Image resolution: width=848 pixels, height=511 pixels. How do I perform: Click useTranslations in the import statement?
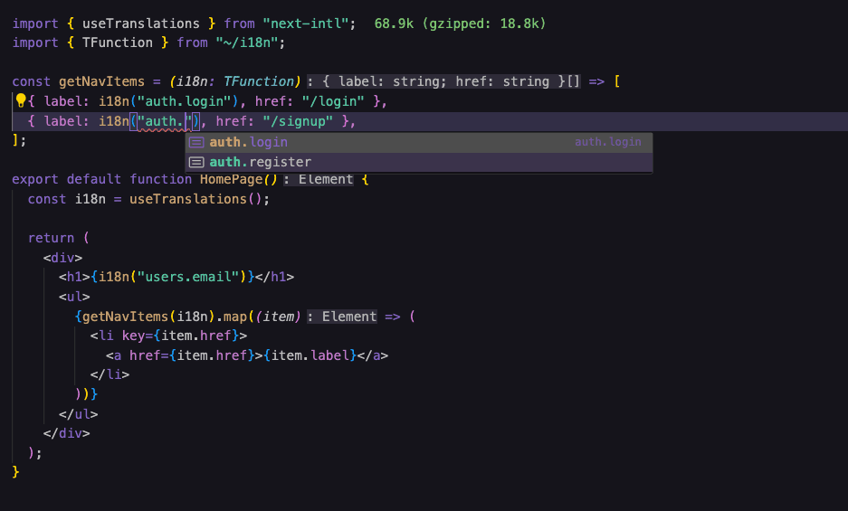(x=140, y=23)
